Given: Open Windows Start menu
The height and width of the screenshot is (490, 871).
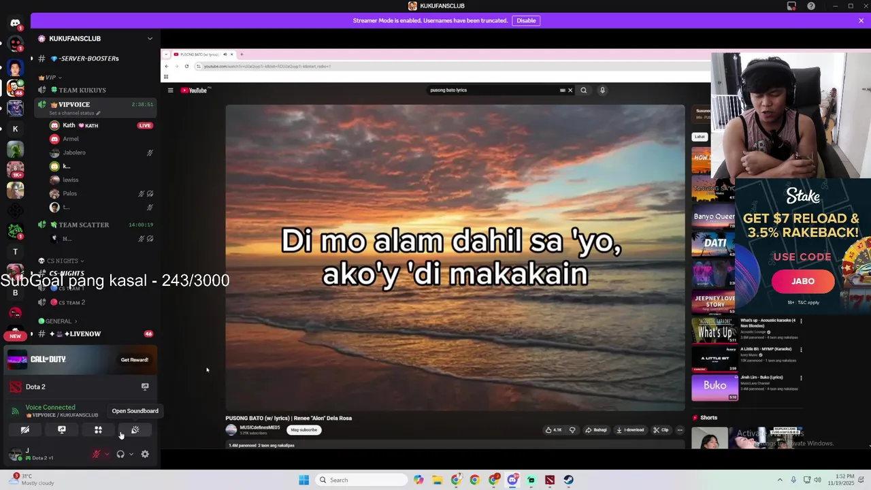Looking at the screenshot, I should tap(303, 480).
